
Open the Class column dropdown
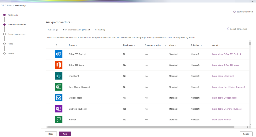pyautogui.click(x=173, y=45)
